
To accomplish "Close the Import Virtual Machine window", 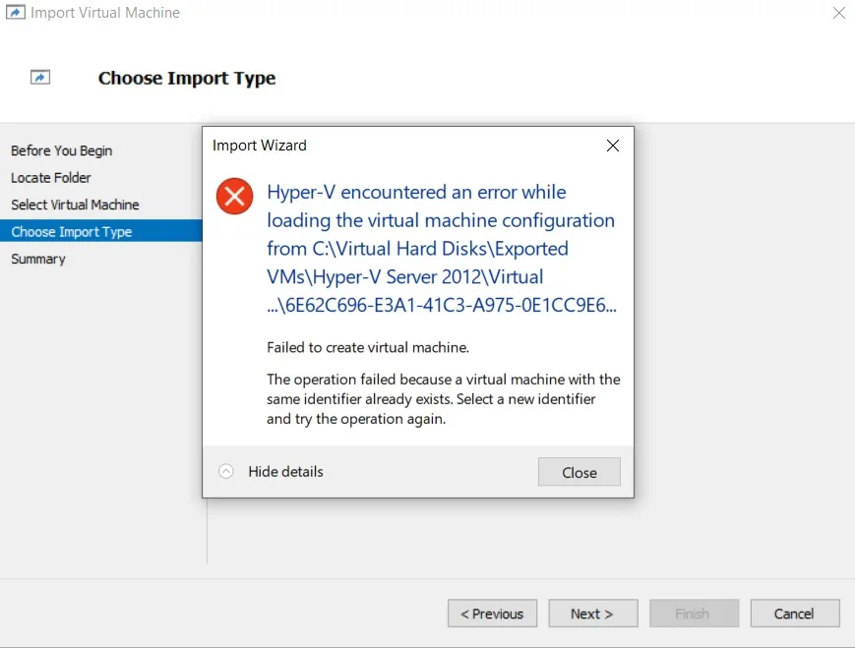I will pyautogui.click(x=837, y=14).
